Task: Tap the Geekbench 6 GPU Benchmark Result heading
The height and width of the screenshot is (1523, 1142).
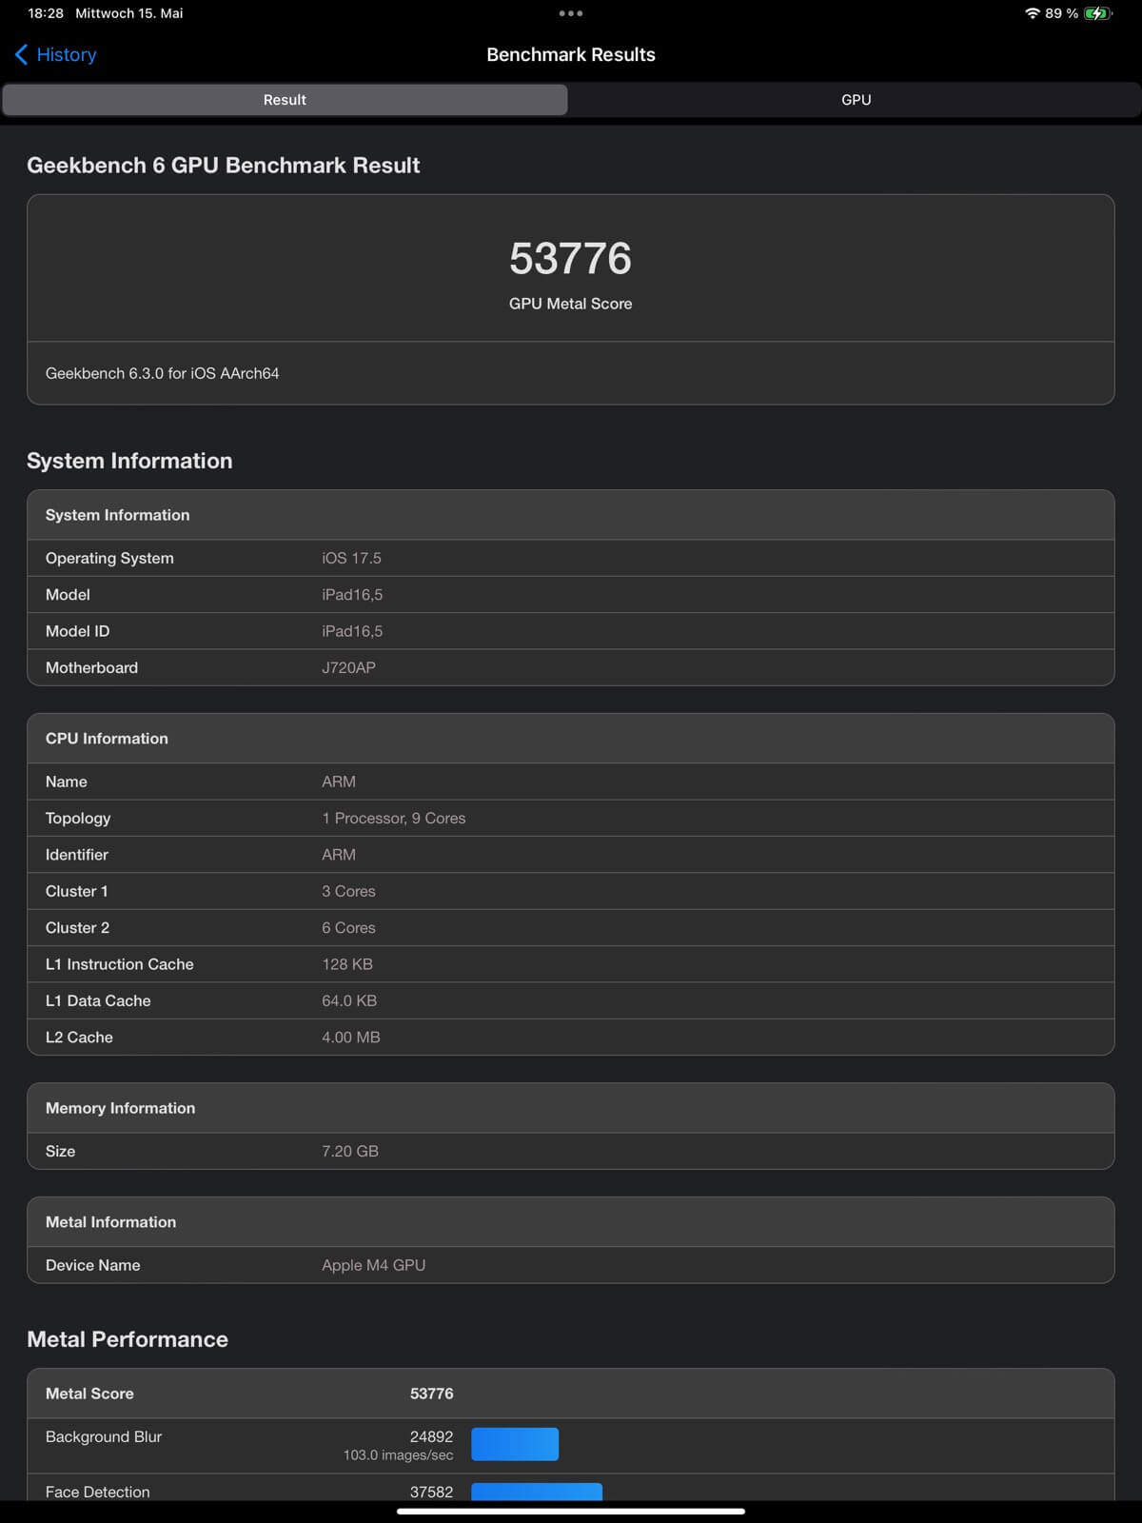Action: pyautogui.click(x=224, y=166)
